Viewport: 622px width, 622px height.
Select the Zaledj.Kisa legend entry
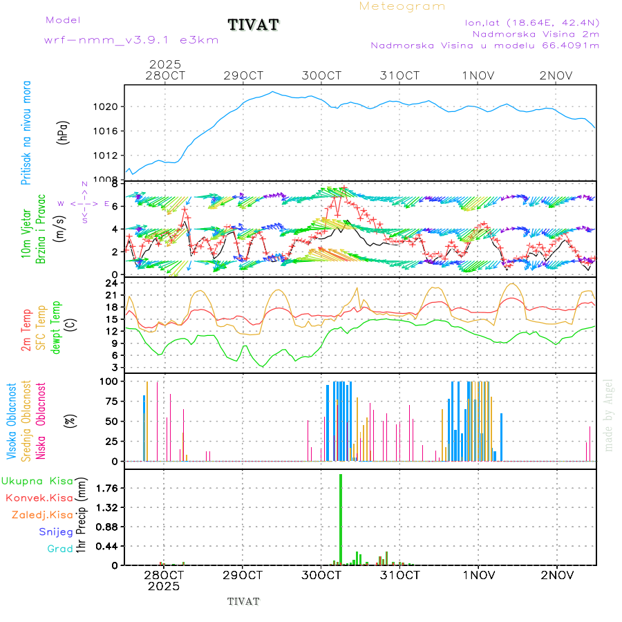coord(42,515)
